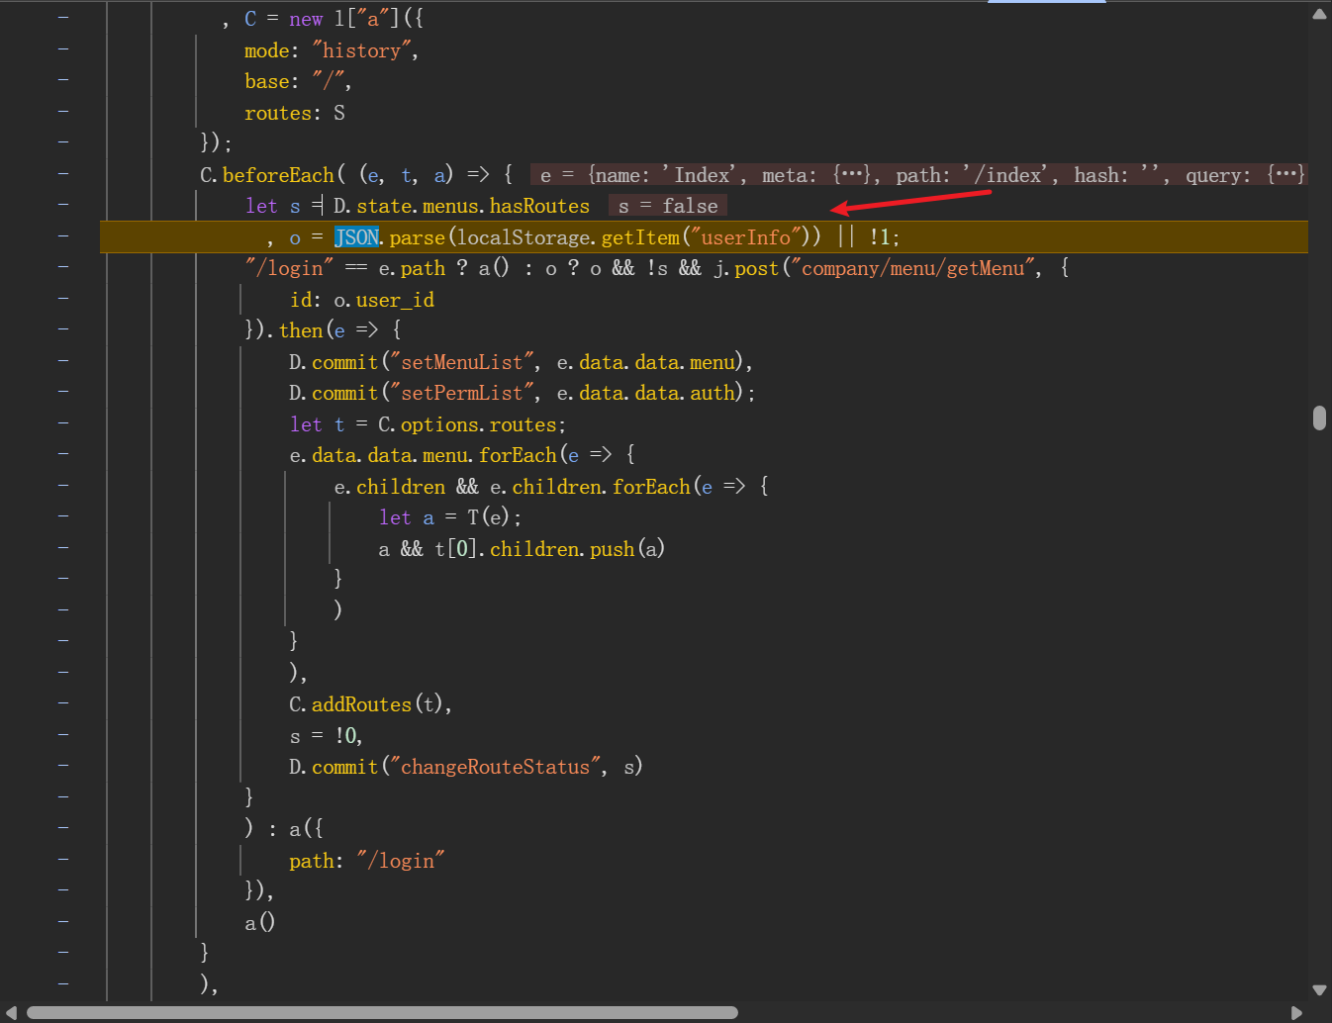Screen dimensions: 1332x1023
Task: Click gutter dash beside C.addRoutes(t) line
Action: [x=63, y=702]
